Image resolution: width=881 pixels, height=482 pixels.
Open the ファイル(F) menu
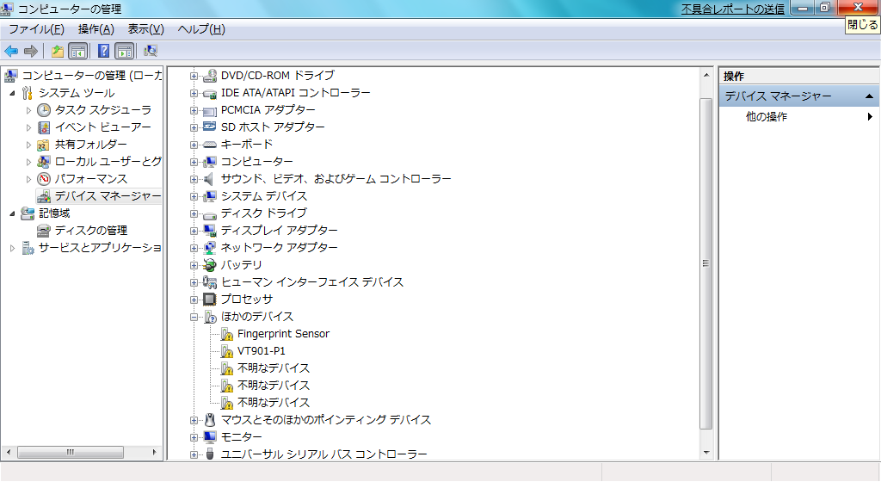coord(36,29)
